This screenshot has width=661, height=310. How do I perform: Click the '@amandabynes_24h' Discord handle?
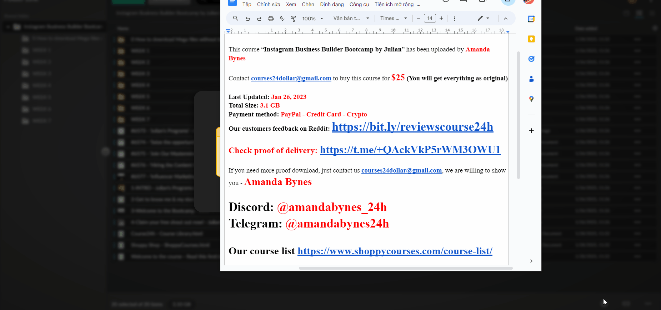332,207
